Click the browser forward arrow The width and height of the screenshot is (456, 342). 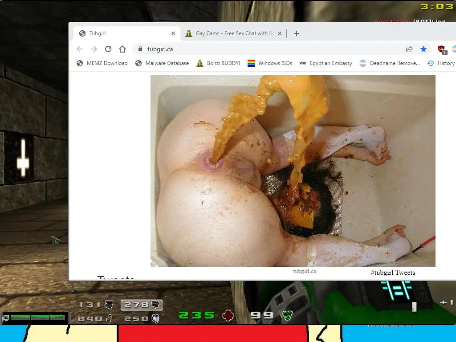point(94,49)
